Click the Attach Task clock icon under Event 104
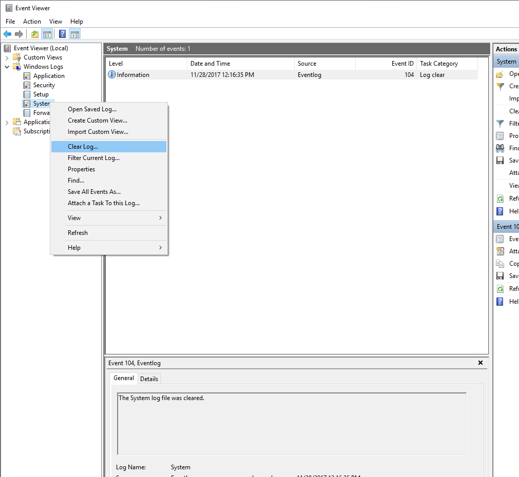The height and width of the screenshot is (477, 519). click(x=500, y=251)
